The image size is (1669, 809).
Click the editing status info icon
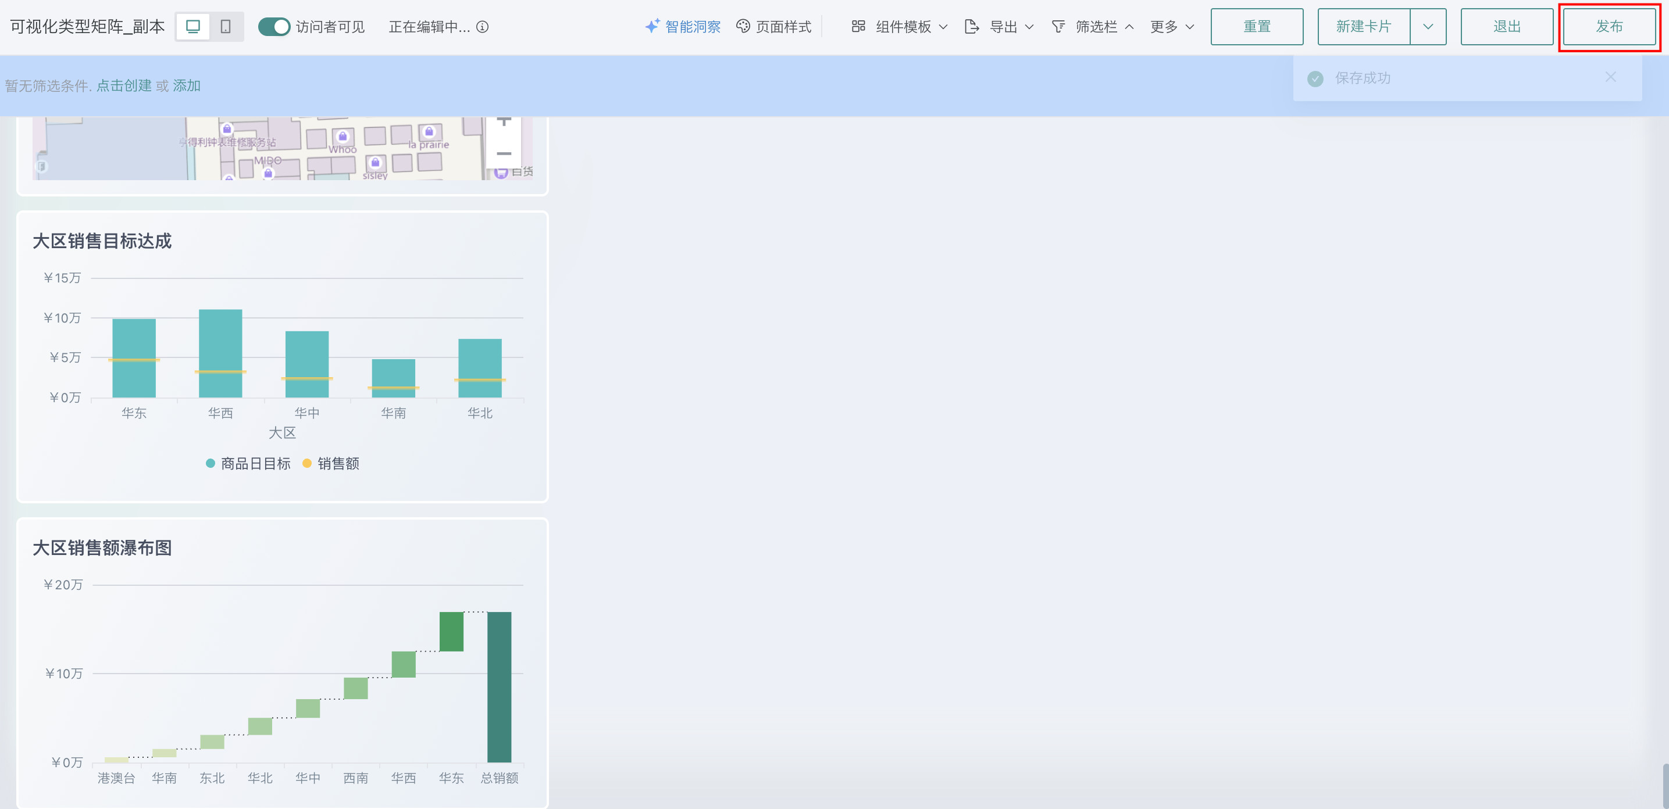click(x=483, y=27)
